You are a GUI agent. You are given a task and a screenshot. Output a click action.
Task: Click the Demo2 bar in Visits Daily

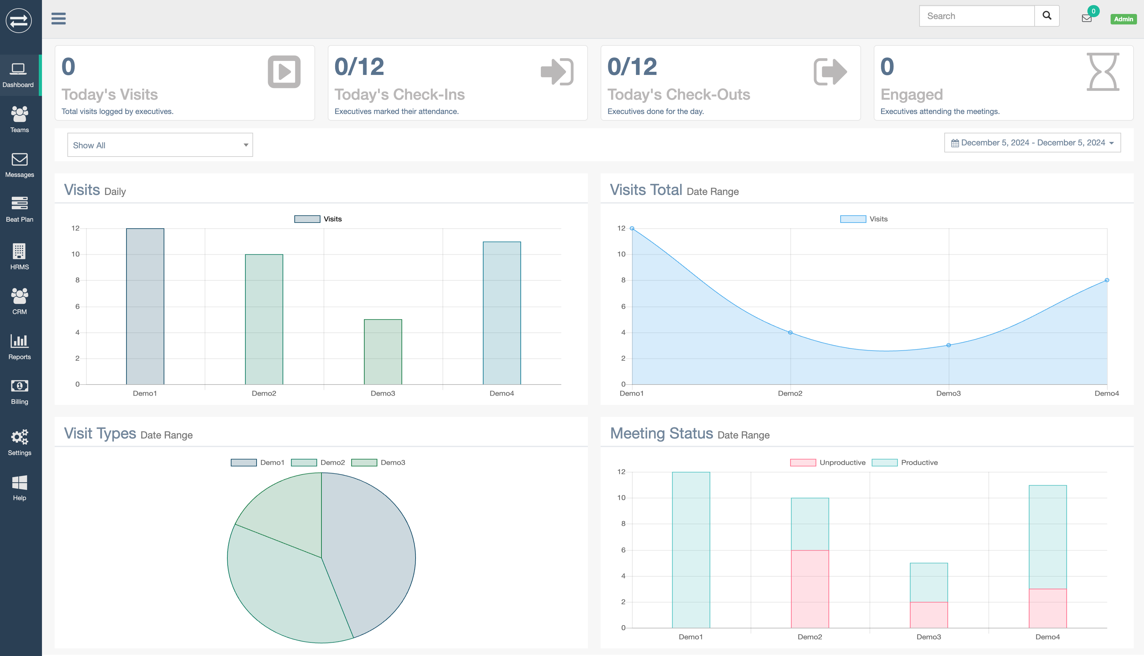point(264,319)
